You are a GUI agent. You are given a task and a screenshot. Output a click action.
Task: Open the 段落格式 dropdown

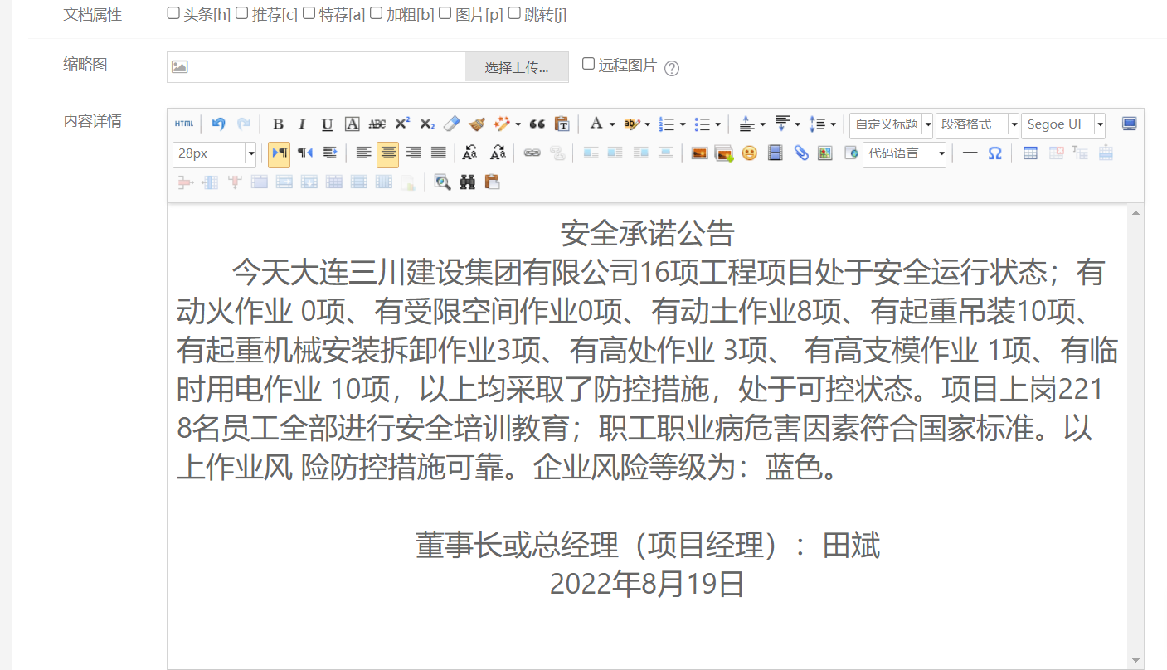point(977,124)
